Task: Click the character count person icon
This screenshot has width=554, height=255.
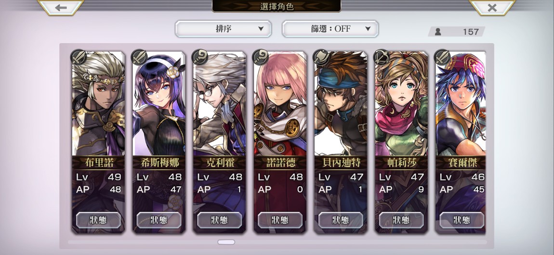Action: click(438, 32)
